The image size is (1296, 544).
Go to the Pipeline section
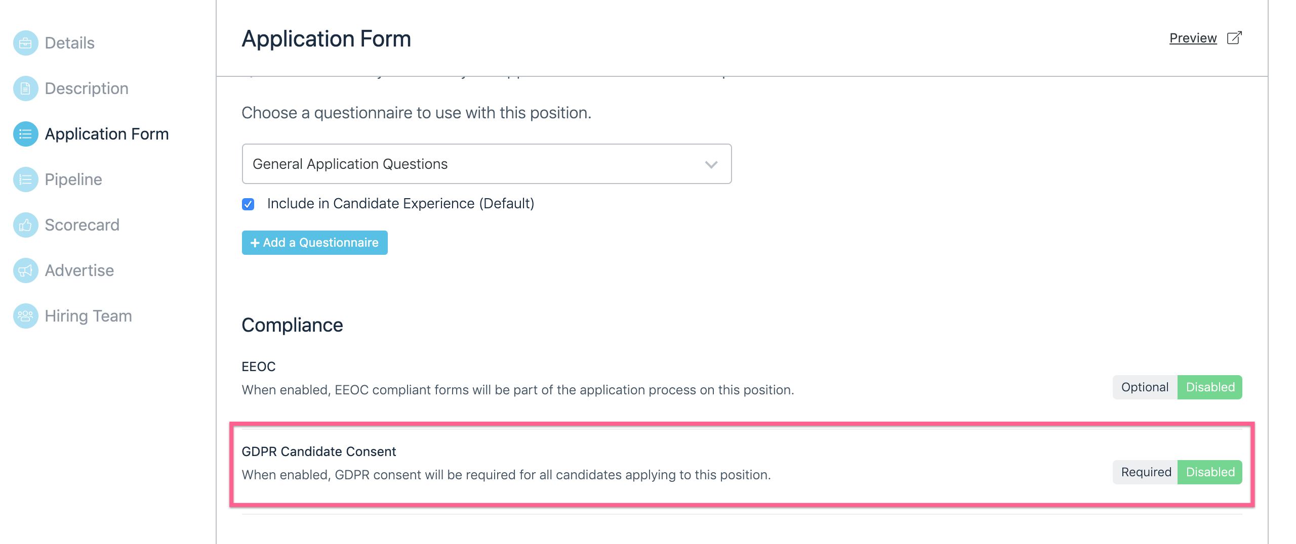click(73, 179)
